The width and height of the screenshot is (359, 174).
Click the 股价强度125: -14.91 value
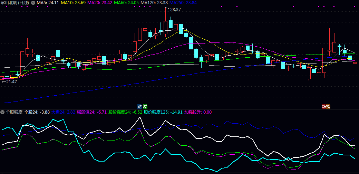[x=163, y=112]
